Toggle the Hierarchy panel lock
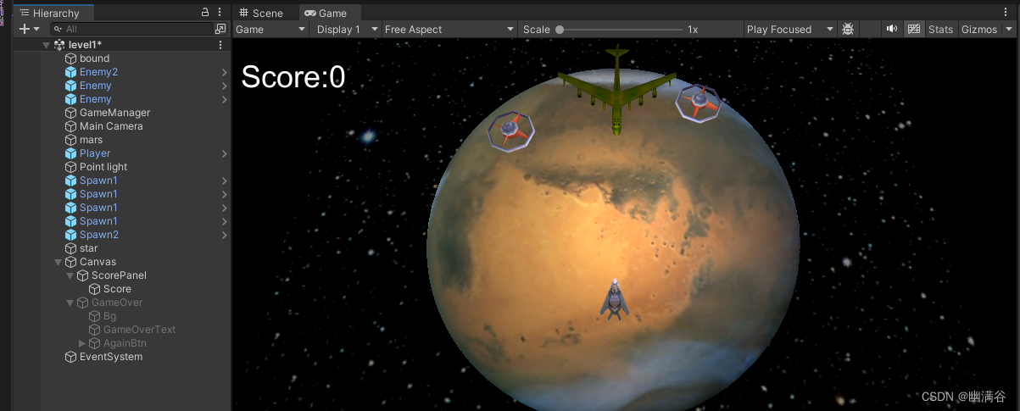Viewport: 1020px width, 411px height. 204,13
